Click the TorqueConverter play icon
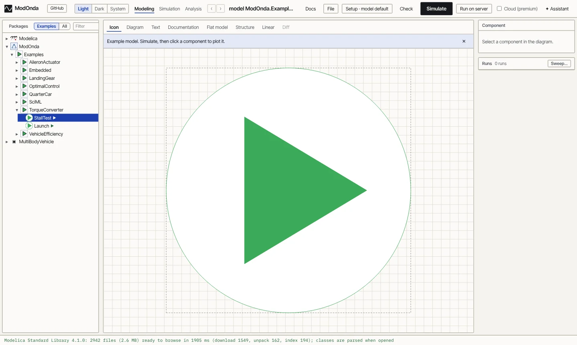Screen dimensions: 577x345 click(x=24, y=110)
